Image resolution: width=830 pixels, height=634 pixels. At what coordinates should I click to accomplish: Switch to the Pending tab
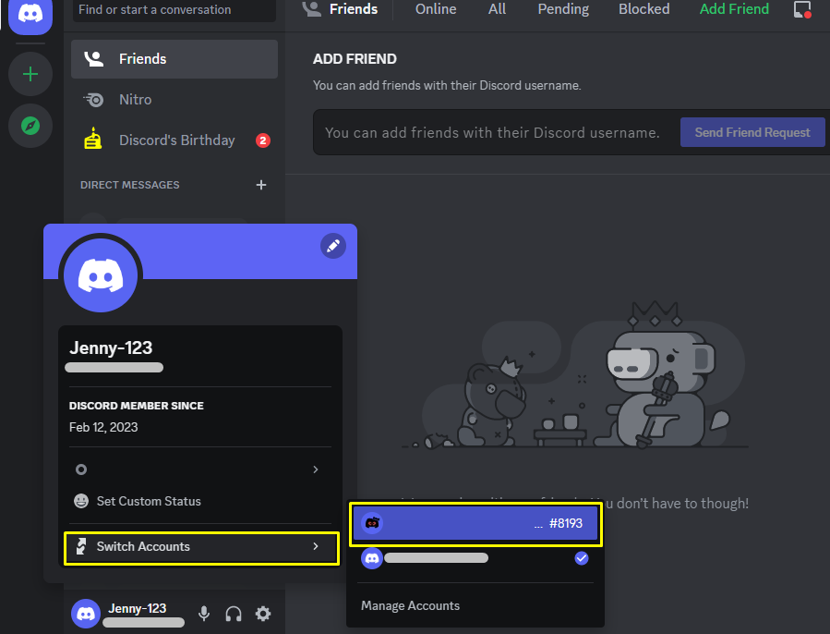(x=563, y=9)
